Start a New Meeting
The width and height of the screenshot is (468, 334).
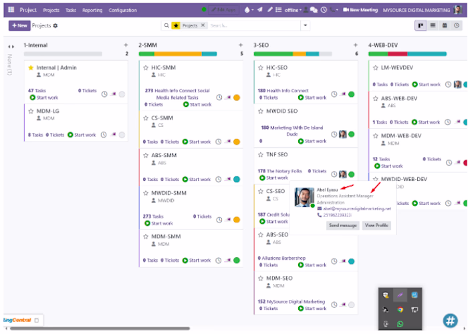coord(360,10)
